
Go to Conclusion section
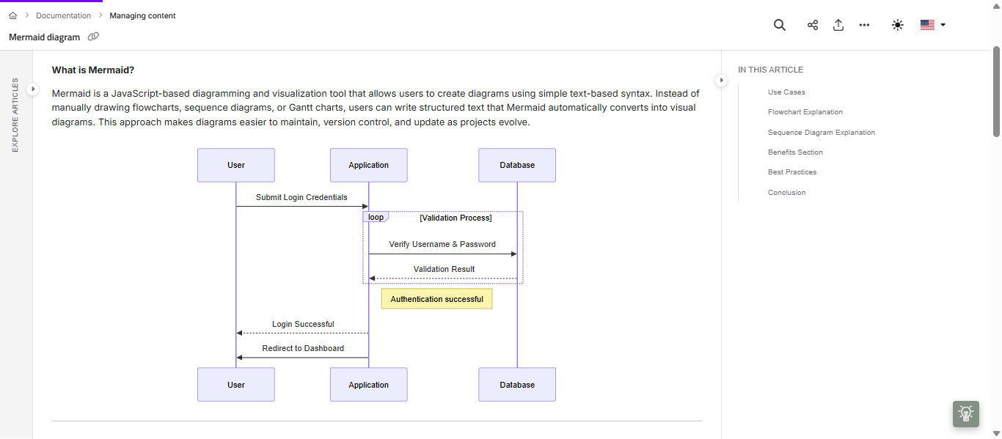click(786, 193)
